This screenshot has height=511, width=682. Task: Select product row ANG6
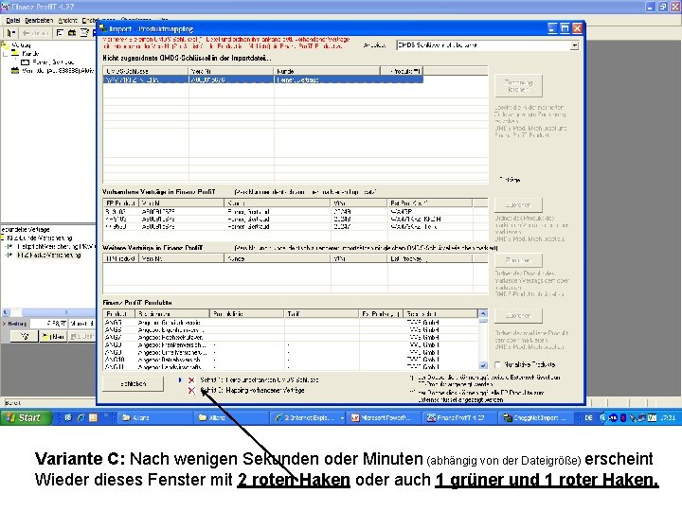coord(291,330)
